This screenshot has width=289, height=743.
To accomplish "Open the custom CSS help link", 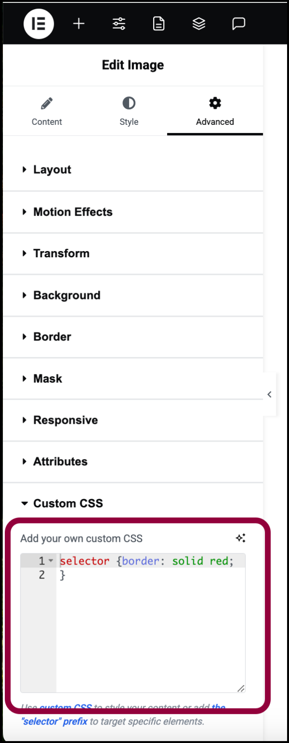I will coord(69,707).
